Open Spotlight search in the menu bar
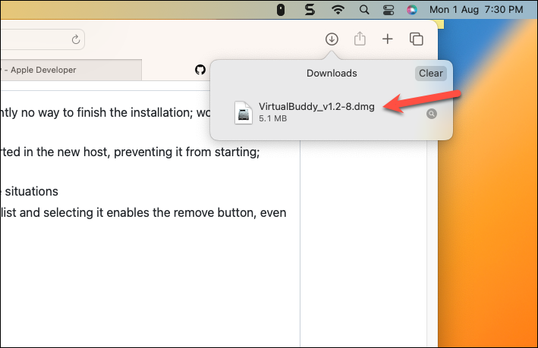Screen dimensions: 538x348 click(x=364, y=10)
